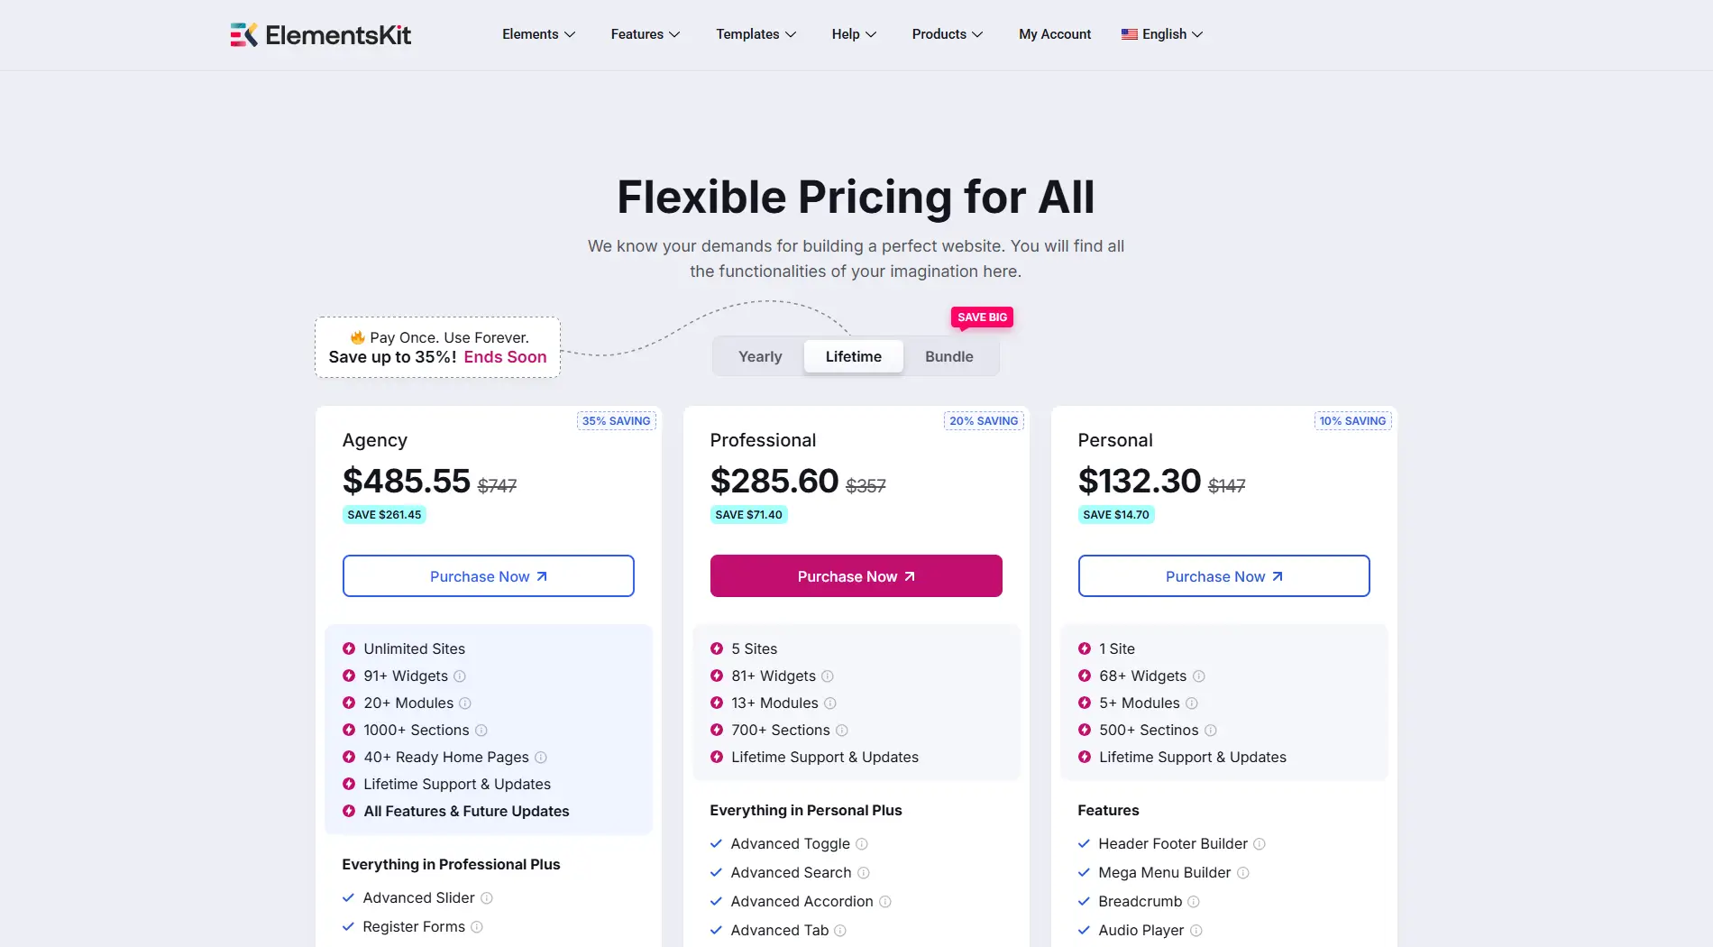Switch pricing to Yearly billing
The height and width of the screenshot is (947, 1713).
pos(760,356)
